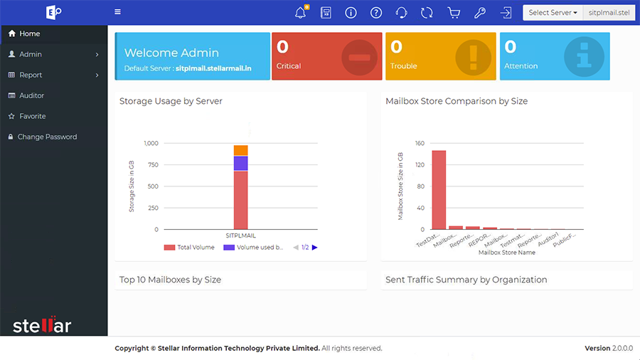The height and width of the screenshot is (360, 640).
Task: Click the knowledge base book icon
Action: click(x=326, y=13)
